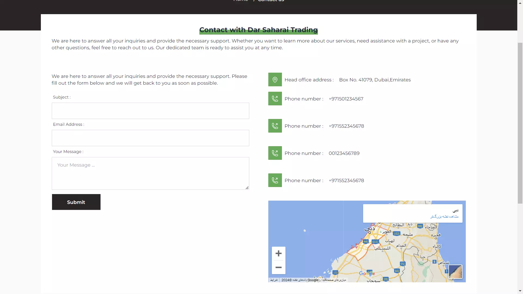This screenshot has width=523, height=294.
Task: Click the page vertical scrollbar thumb
Action: (x=520, y=122)
